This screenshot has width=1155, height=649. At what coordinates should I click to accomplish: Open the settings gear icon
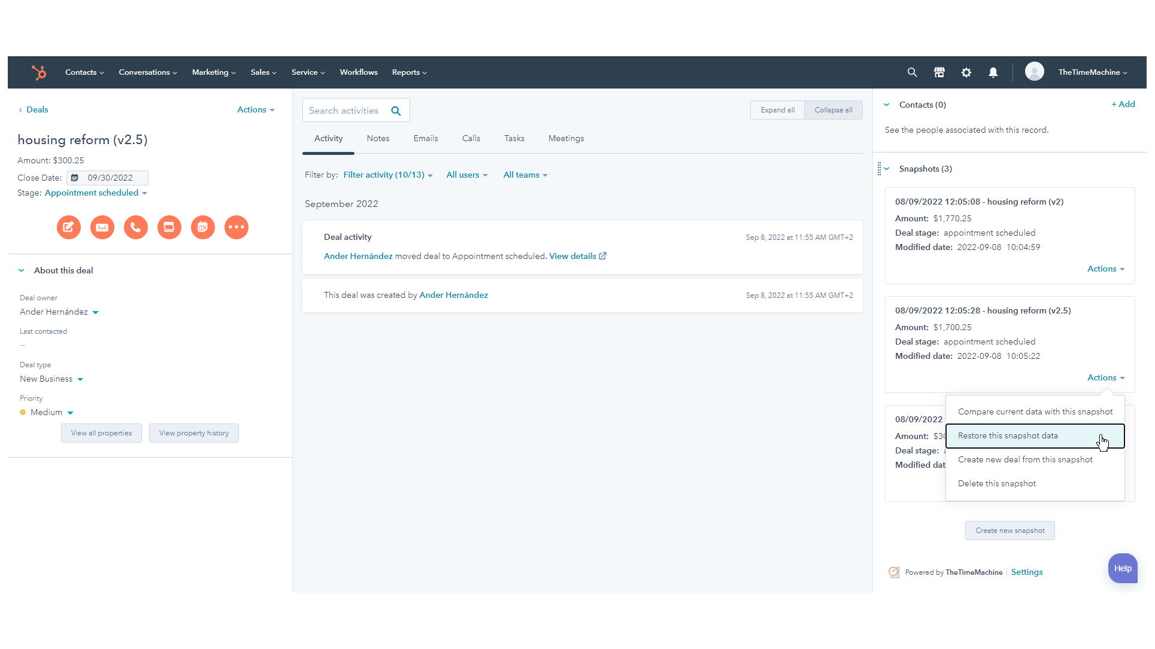click(x=966, y=72)
